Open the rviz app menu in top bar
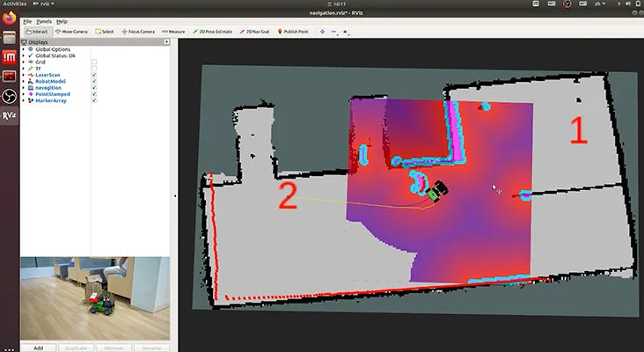 click(43, 4)
